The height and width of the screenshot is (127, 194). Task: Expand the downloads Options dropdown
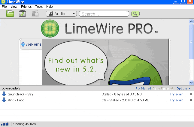[x=183, y=89]
